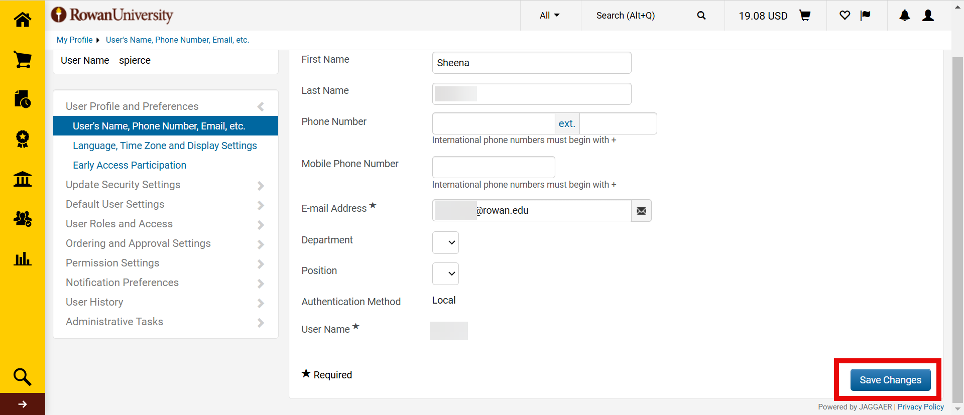Open the Reporting bar chart icon
964x415 pixels.
[23, 259]
